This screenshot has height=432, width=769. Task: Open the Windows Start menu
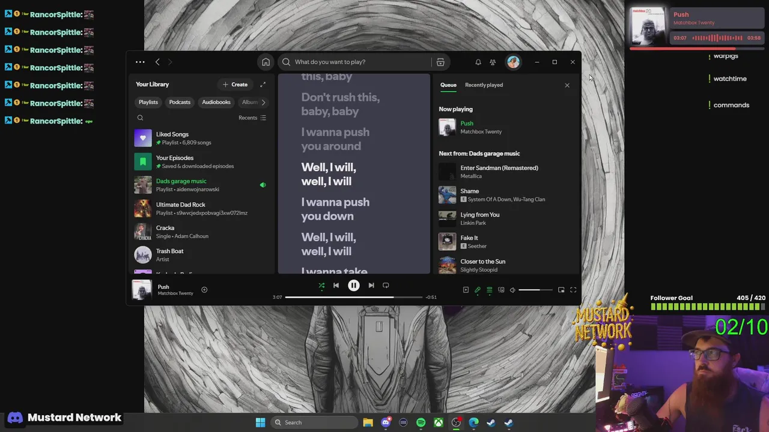tap(260, 422)
